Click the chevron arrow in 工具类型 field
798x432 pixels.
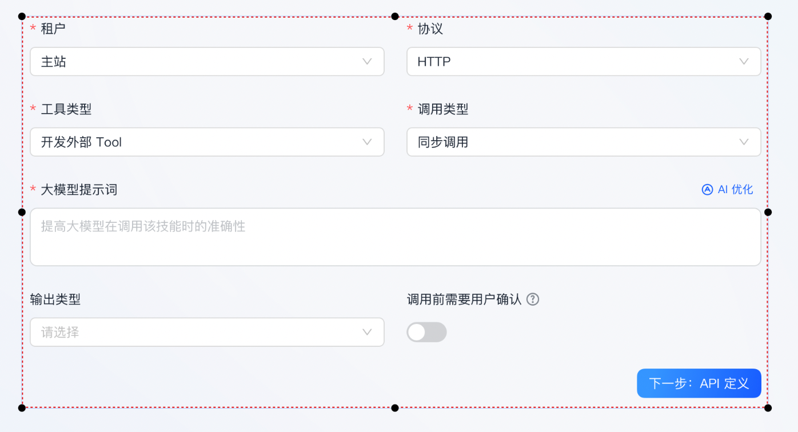pyautogui.click(x=367, y=142)
